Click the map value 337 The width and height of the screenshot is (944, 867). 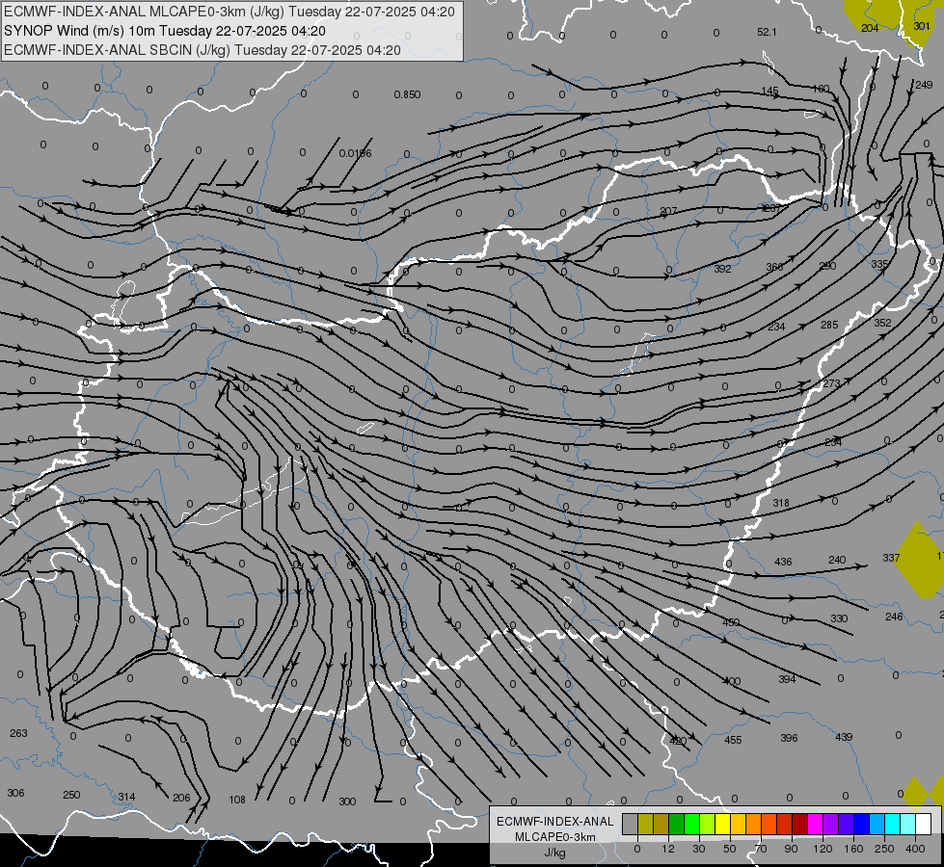(x=891, y=558)
